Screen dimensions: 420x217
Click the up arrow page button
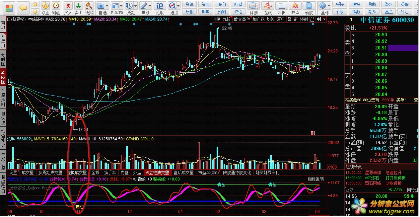[35, 4]
